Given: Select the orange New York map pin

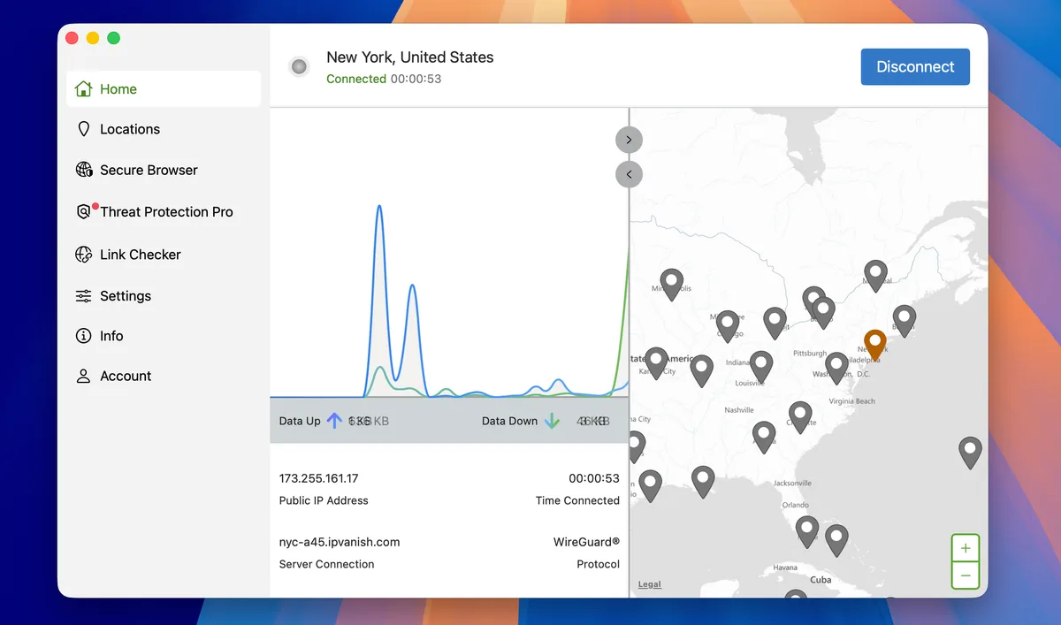Looking at the screenshot, I should (x=874, y=344).
